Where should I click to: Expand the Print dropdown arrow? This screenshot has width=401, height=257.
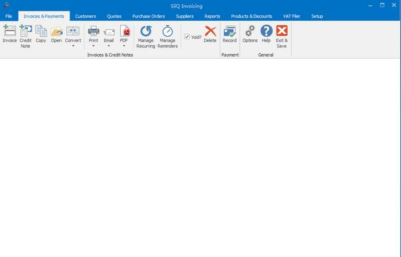click(x=94, y=46)
